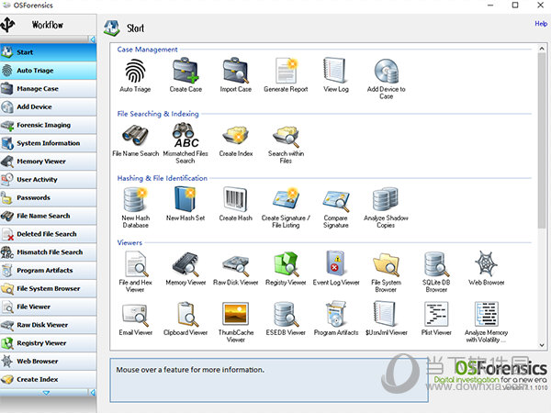Click main panel scrollbar up arrow

pyautogui.click(x=542, y=49)
